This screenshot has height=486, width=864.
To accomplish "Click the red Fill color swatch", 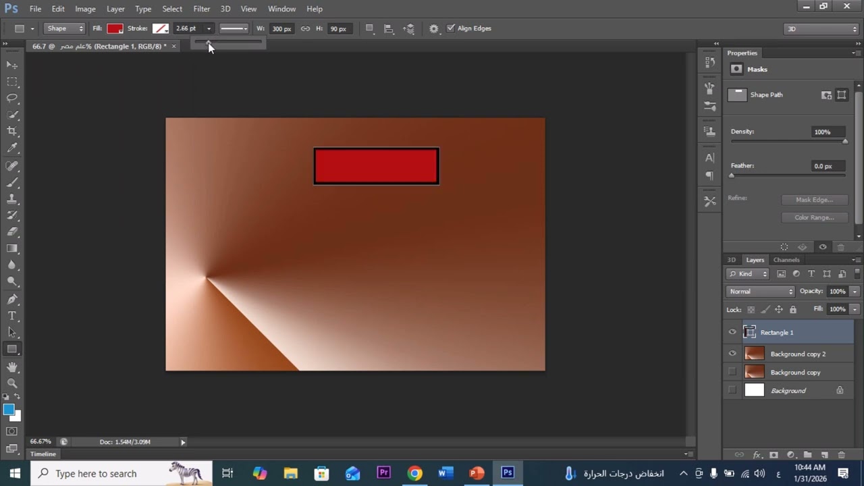I will coord(115,28).
